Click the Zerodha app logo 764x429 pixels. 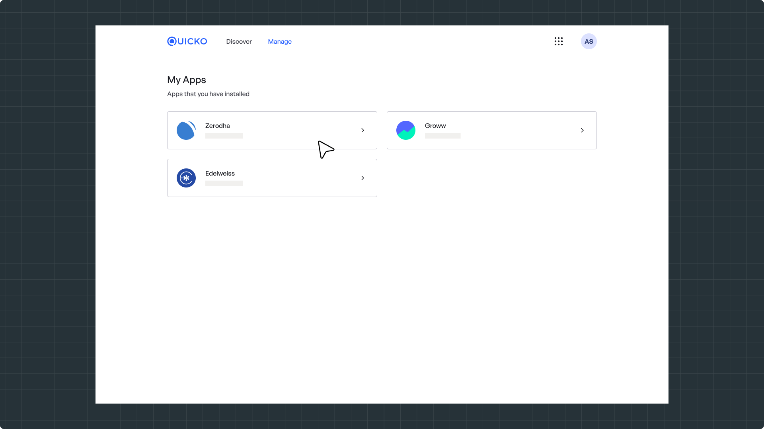click(186, 130)
